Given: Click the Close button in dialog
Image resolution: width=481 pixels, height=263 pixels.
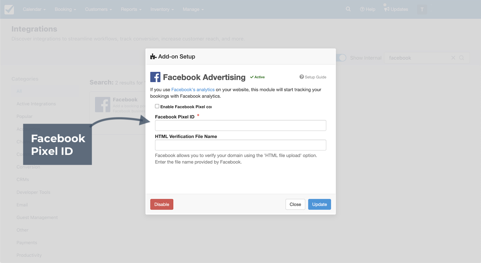Looking at the screenshot, I should pyautogui.click(x=295, y=204).
